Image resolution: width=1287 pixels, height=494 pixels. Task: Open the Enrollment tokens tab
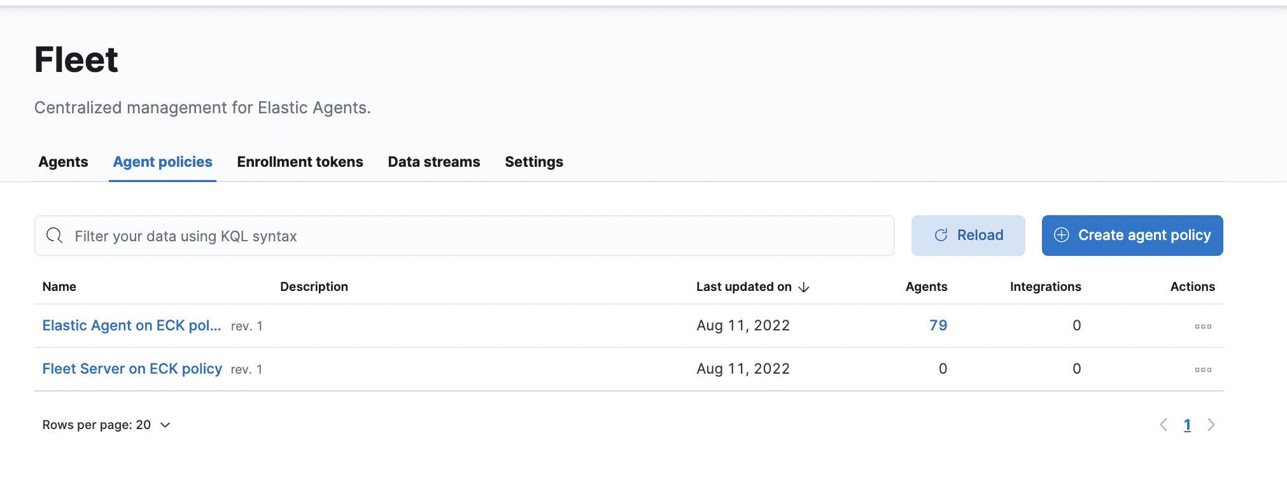pyautogui.click(x=300, y=162)
